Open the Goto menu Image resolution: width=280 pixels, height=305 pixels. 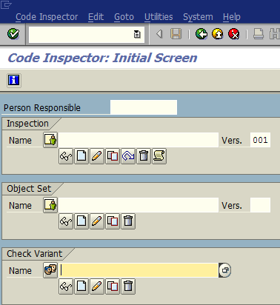tap(124, 17)
